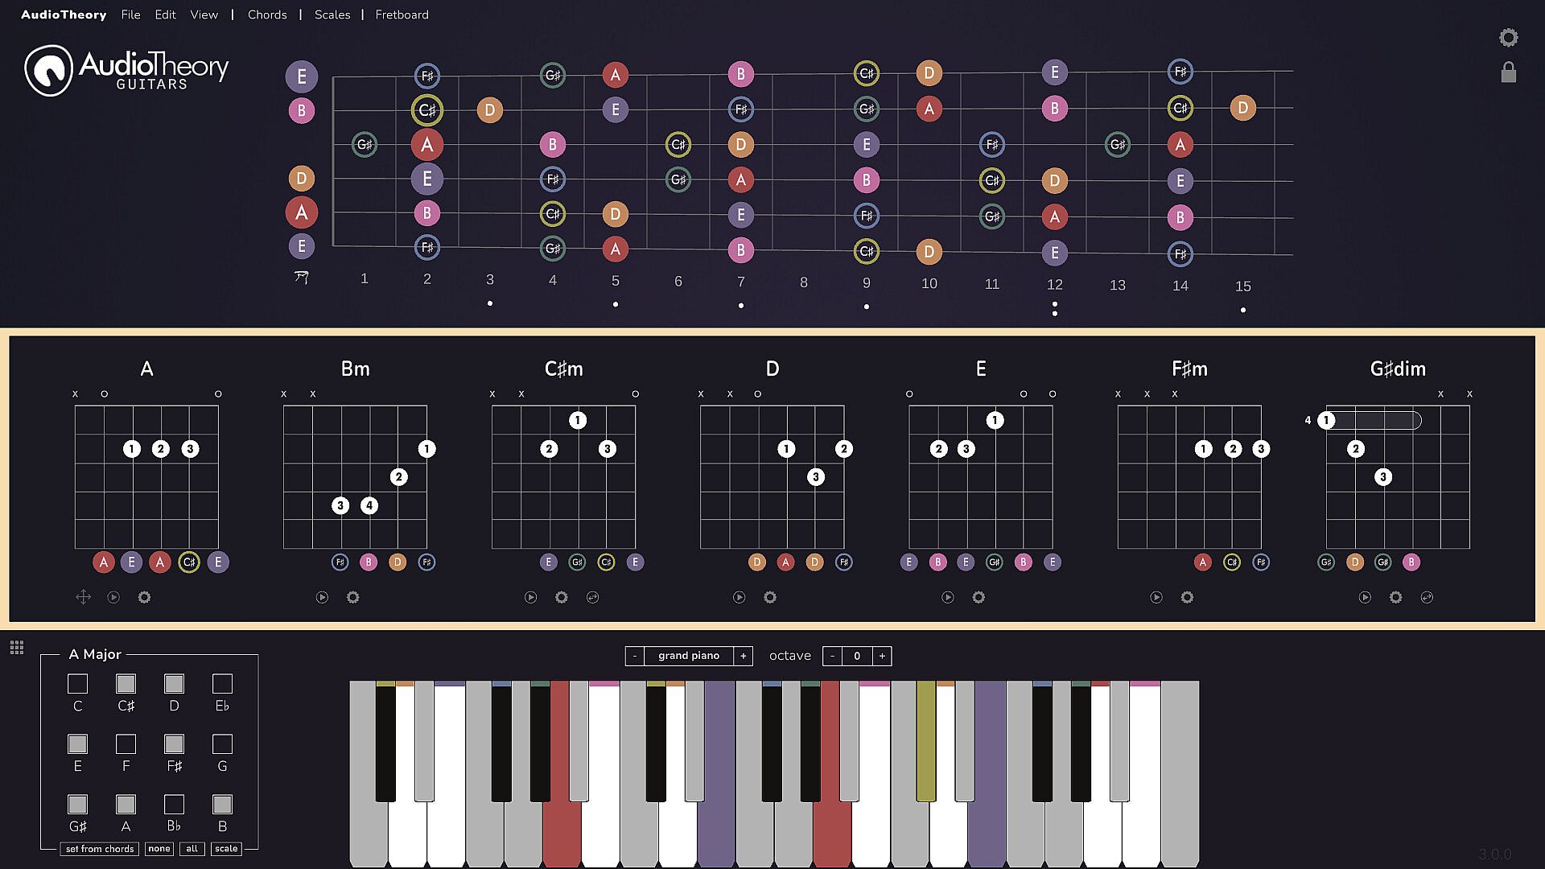The width and height of the screenshot is (1545, 869).
Task: Click the 'set from chords' button
Action: [100, 849]
